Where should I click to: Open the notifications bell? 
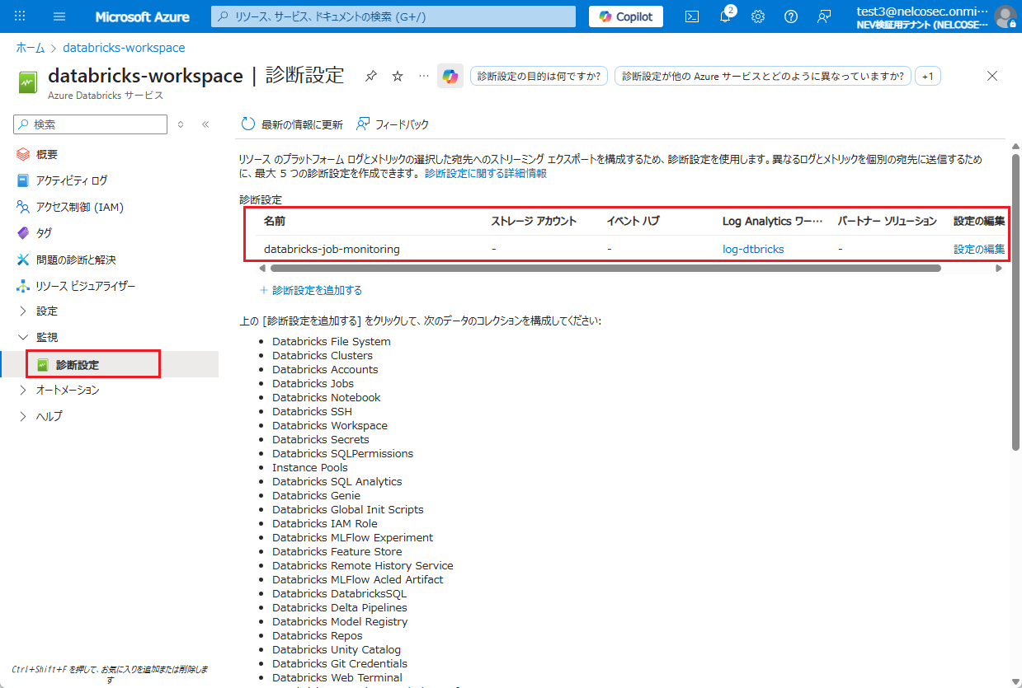click(x=725, y=16)
